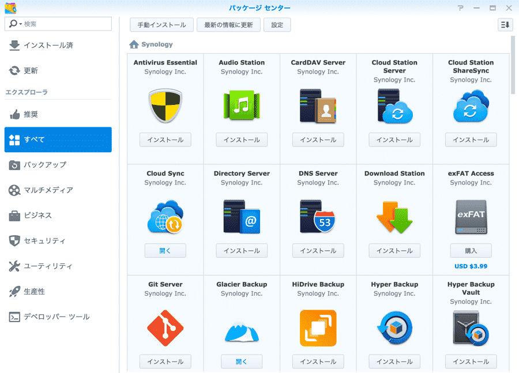Click the Antivirus Essential shield icon
519x373 pixels.
(165, 106)
